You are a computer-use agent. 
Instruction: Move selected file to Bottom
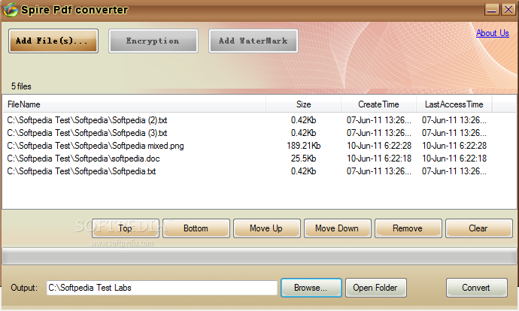[x=196, y=228]
